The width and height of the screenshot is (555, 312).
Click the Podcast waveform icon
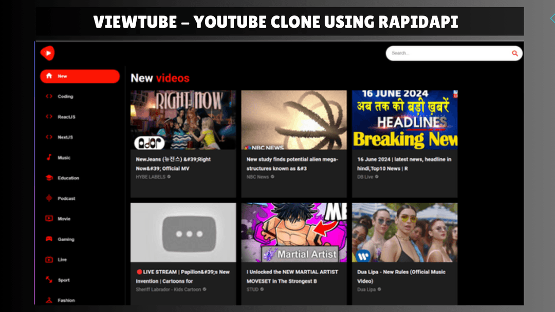click(49, 198)
